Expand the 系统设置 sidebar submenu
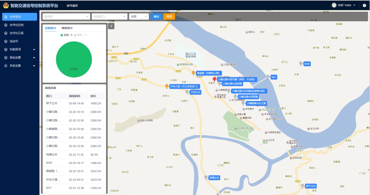The image size is (370, 195). [20, 66]
